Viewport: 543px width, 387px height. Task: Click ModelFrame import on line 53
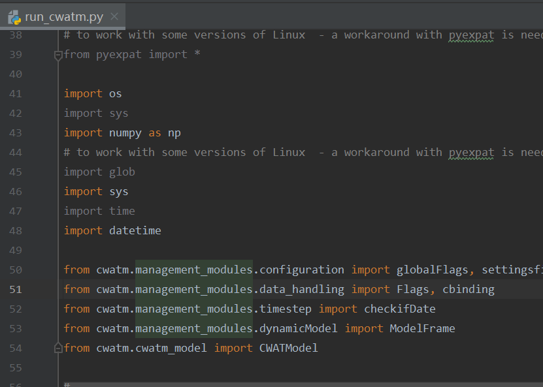[422, 328]
